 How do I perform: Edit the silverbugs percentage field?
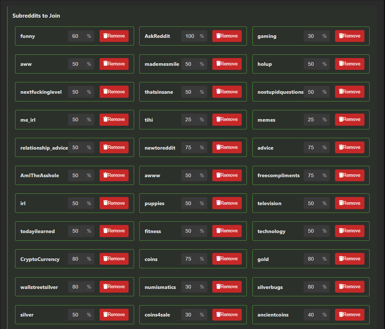click(317, 287)
